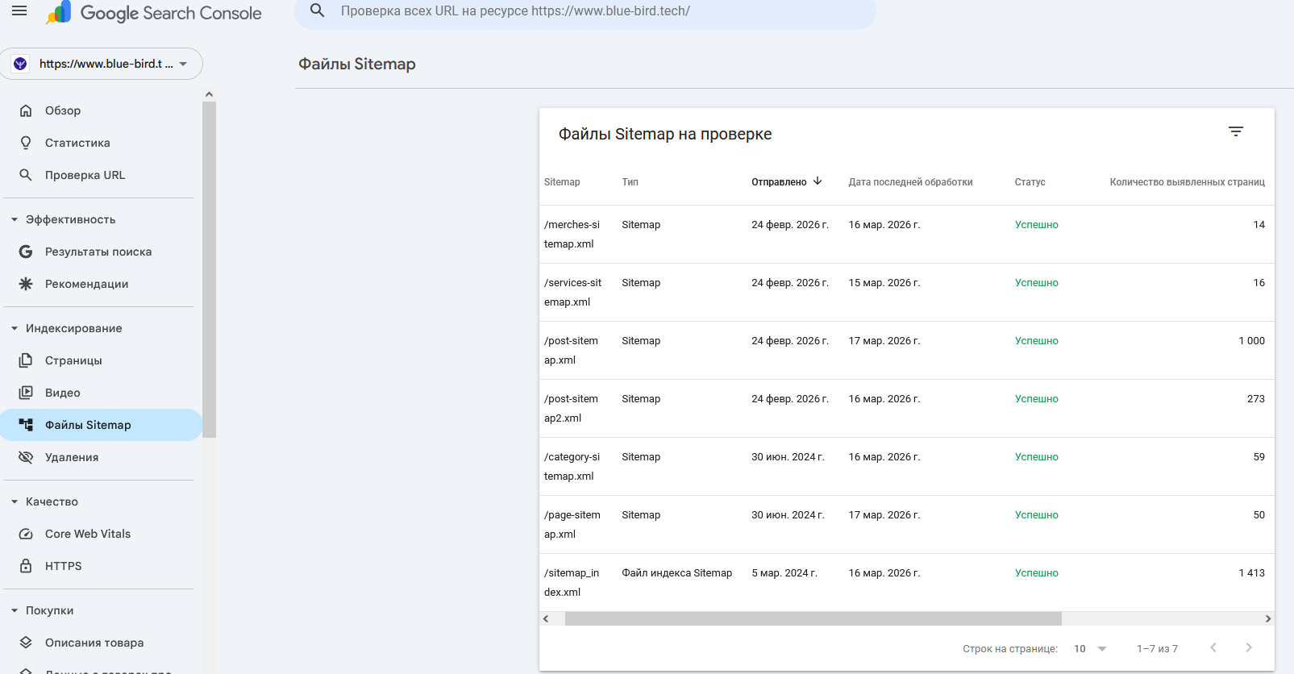The image size is (1294, 674).
Task: Click the HTTPS lock icon
Action: coord(26,566)
